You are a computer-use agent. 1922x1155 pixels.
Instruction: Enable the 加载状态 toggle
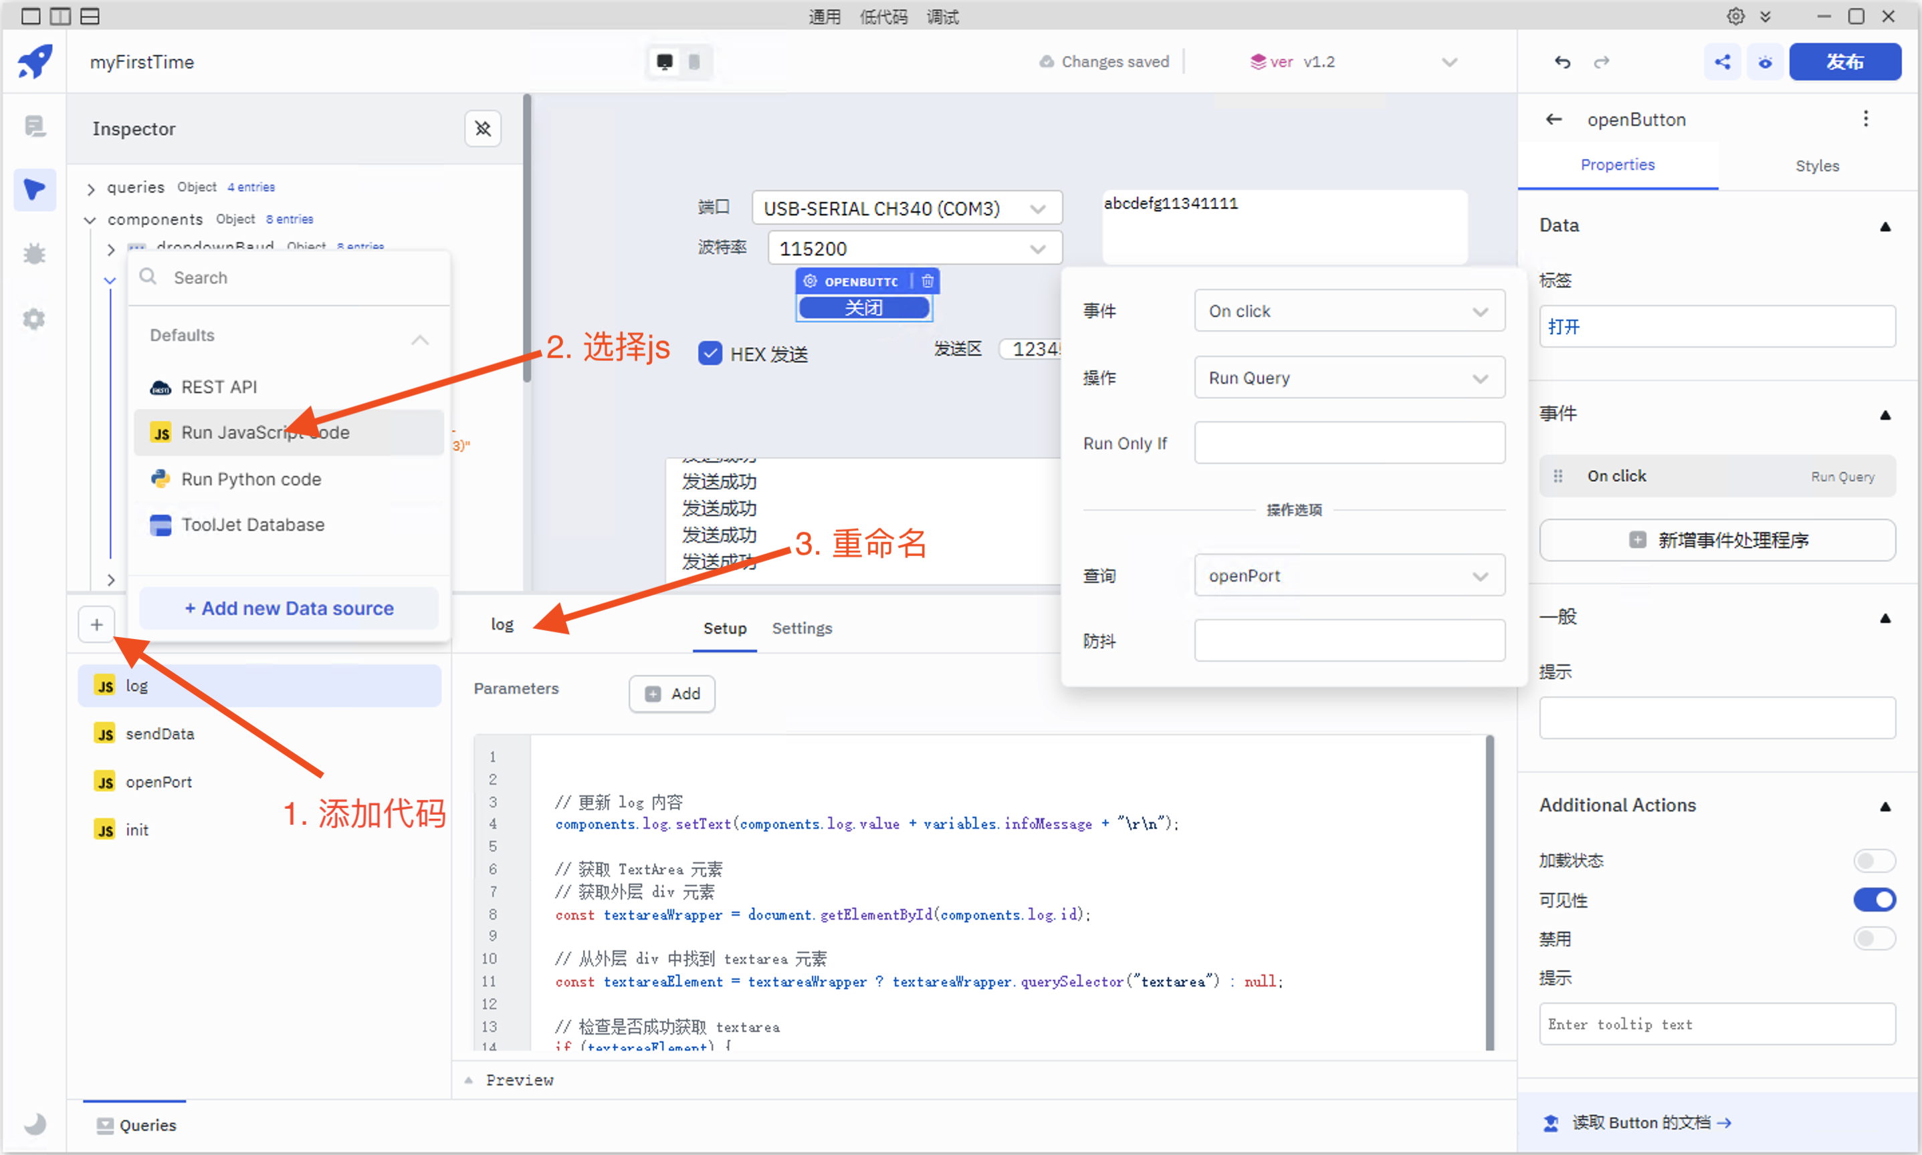click(1874, 860)
